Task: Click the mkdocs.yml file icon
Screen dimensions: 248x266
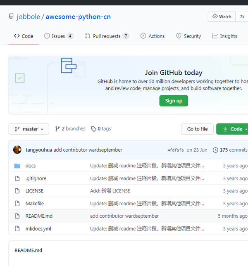Action: click(17, 229)
